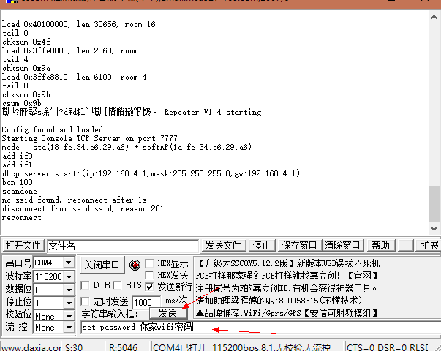Click the 打开文件 open file button
441x351 pixels.
coord(23,245)
